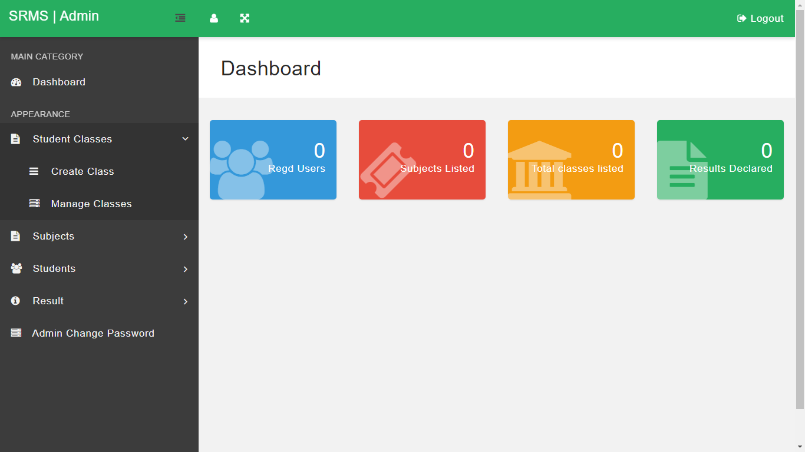Viewport: 805px width, 452px height.
Task: Click the scrollbar up arrow
Action: tap(800, 5)
